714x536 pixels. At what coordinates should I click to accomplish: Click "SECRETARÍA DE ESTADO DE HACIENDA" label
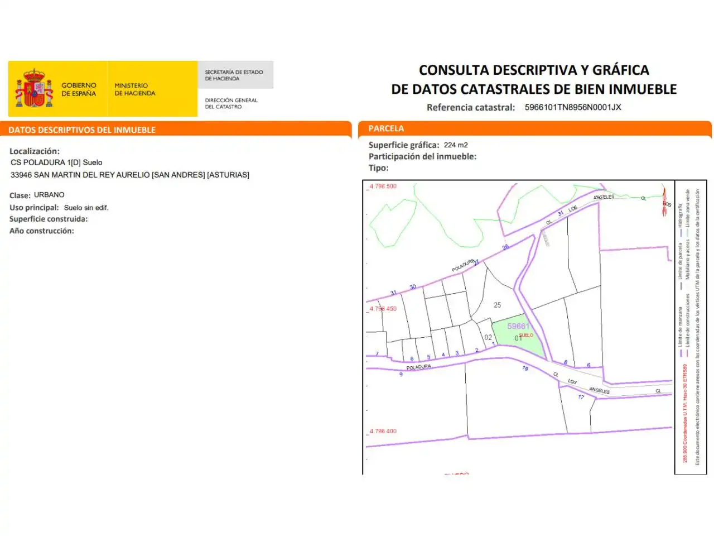coord(234,75)
